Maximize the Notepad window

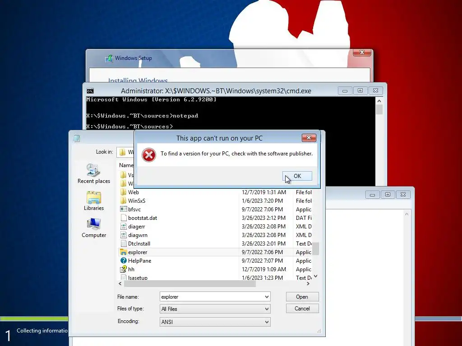(388, 195)
